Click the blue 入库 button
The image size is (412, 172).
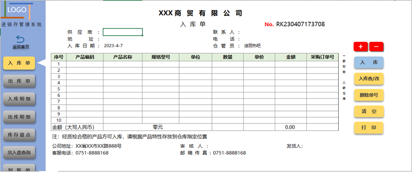[369, 62]
